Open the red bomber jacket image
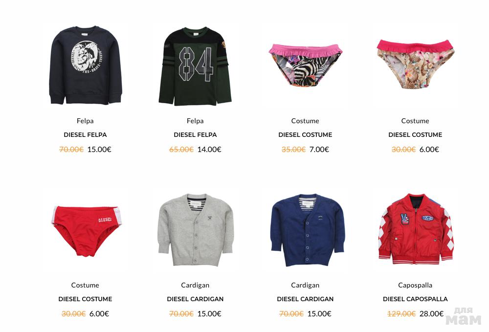 coord(416,229)
